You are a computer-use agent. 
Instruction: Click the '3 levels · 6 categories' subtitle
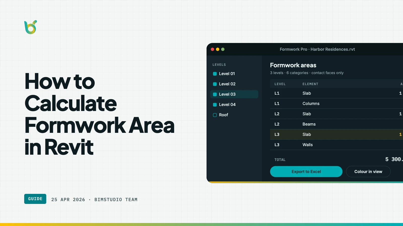pos(307,73)
